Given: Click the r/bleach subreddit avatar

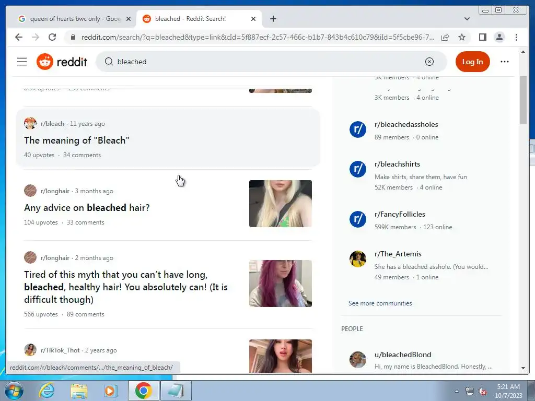Looking at the screenshot, I should [30, 123].
